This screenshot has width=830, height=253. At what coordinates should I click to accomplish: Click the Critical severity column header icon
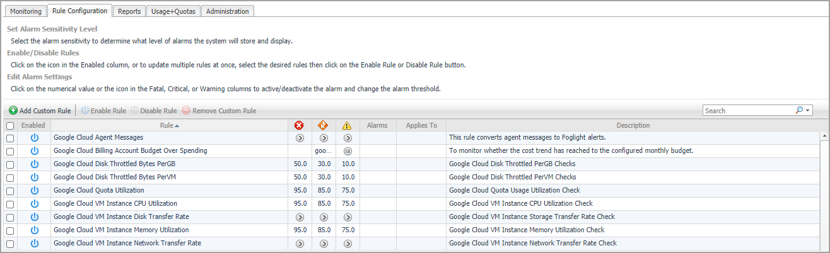(x=324, y=125)
